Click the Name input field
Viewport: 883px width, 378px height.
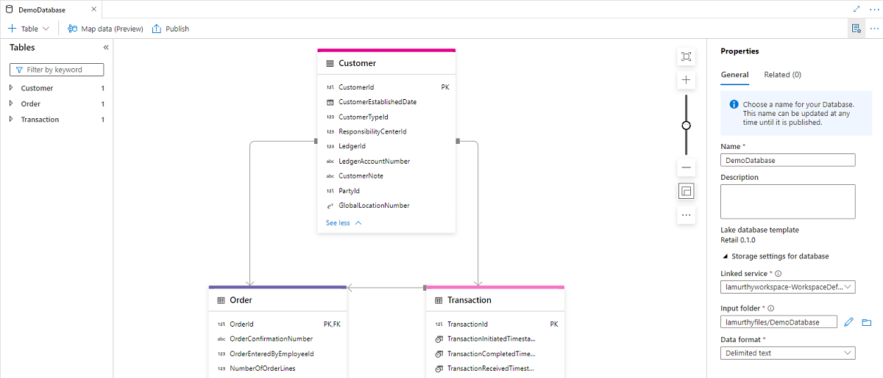pos(787,160)
